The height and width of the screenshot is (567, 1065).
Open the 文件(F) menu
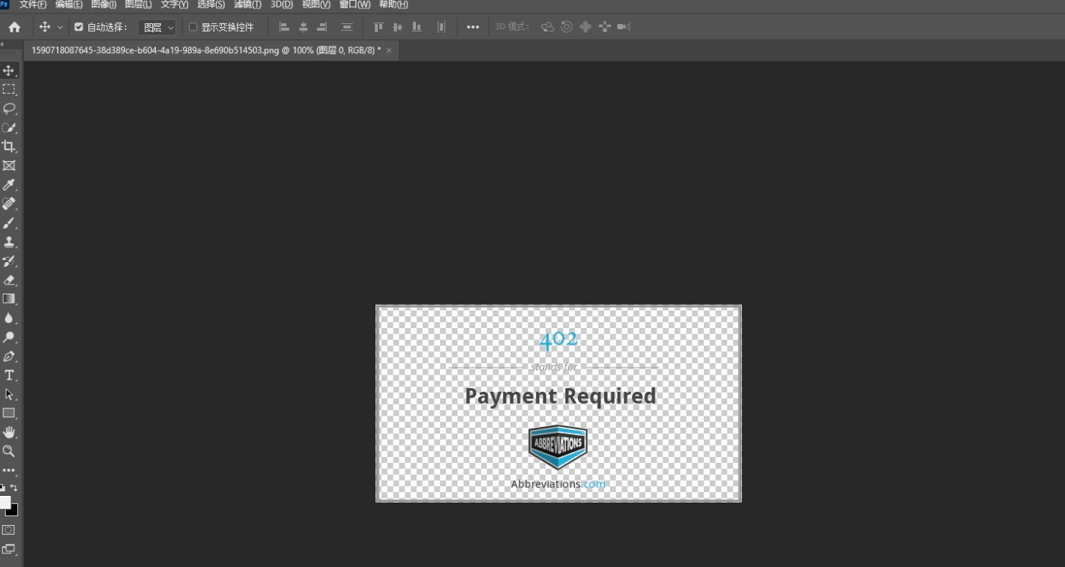(x=33, y=4)
